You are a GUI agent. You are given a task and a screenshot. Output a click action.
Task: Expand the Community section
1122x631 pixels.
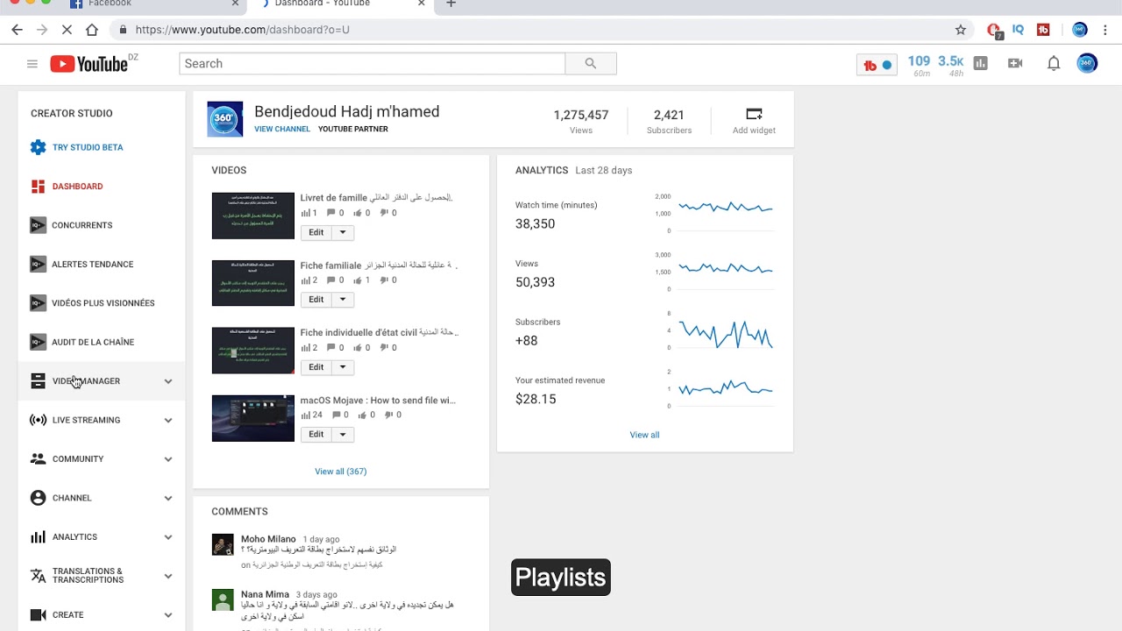(x=167, y=459)
